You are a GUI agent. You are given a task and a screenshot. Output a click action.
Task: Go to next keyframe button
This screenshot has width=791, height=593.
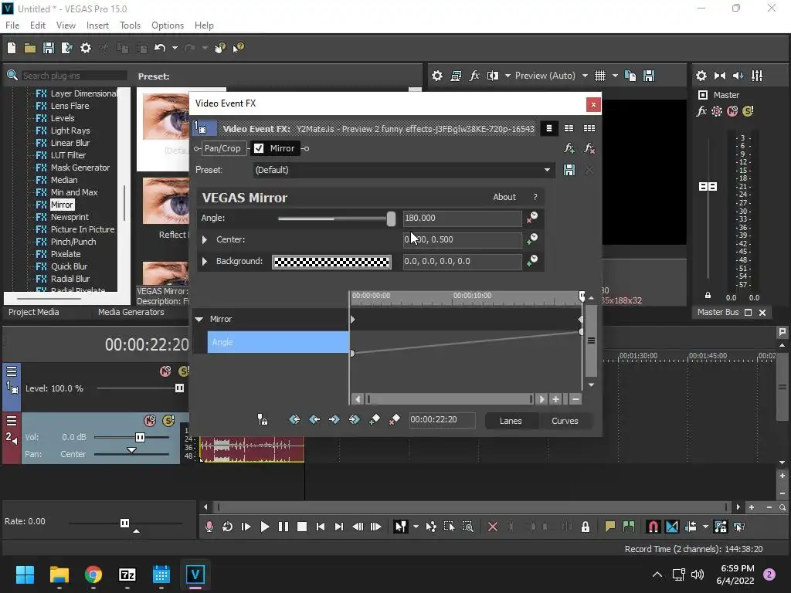334,419
